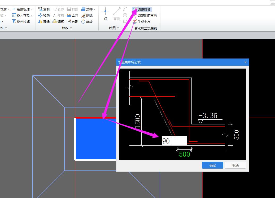The height and width of the screenshot is (198, 275).
Task: Open the 对齐 alignment dropdown
Action: click(95, 9)
